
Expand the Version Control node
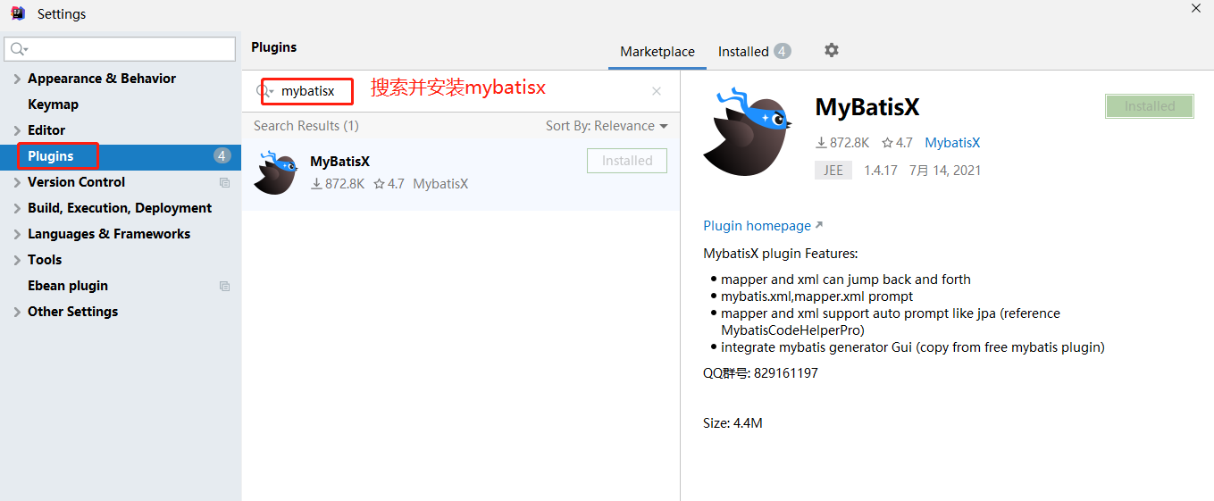tap(18, 182)
